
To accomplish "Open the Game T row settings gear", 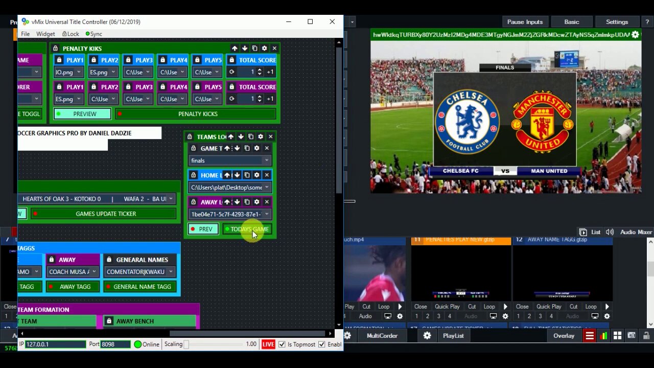I will point(256,148).
